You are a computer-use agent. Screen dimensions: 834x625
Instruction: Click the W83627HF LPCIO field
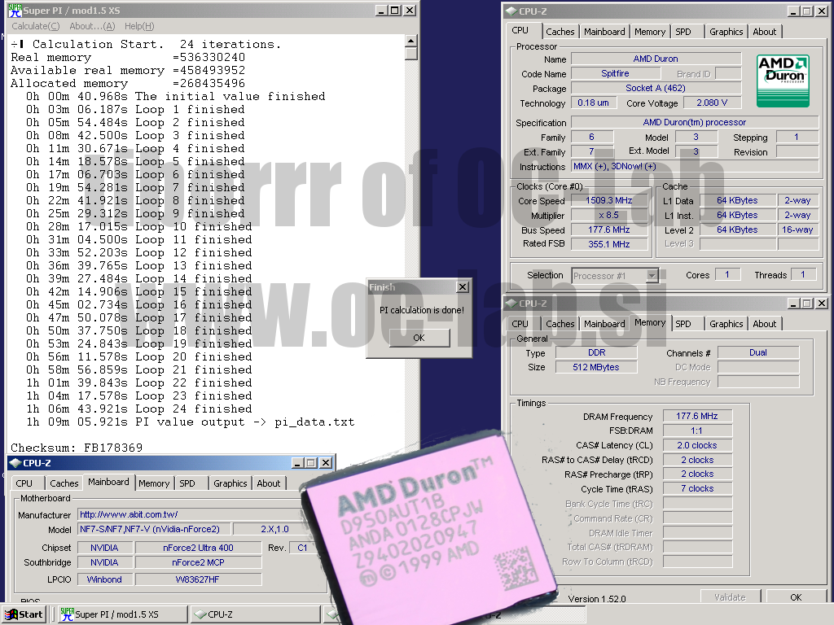coord(199,579)
